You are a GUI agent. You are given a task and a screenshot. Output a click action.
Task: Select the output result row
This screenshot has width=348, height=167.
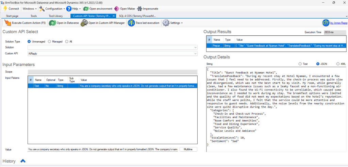coord(276,46)
